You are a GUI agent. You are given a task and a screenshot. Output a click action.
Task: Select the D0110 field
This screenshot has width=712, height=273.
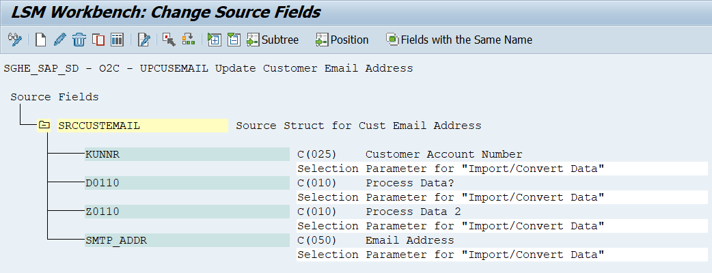(187, 183)
